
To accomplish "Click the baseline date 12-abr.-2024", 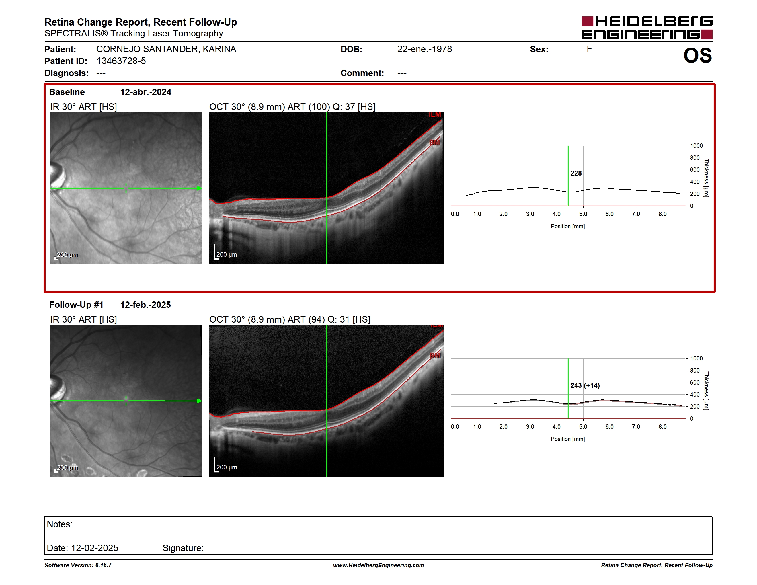I will [x=146, y=92].
